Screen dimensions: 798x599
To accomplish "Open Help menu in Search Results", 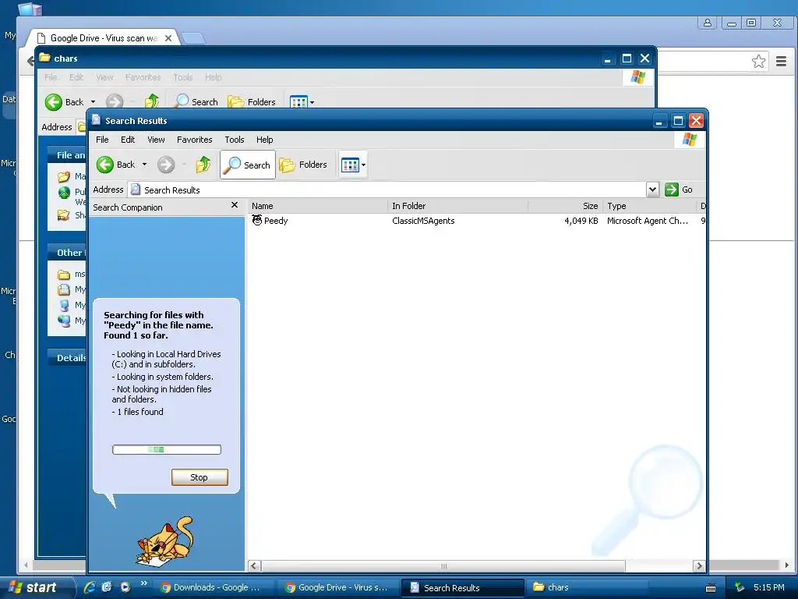I will pyautogui.click(x=264, y=140).
